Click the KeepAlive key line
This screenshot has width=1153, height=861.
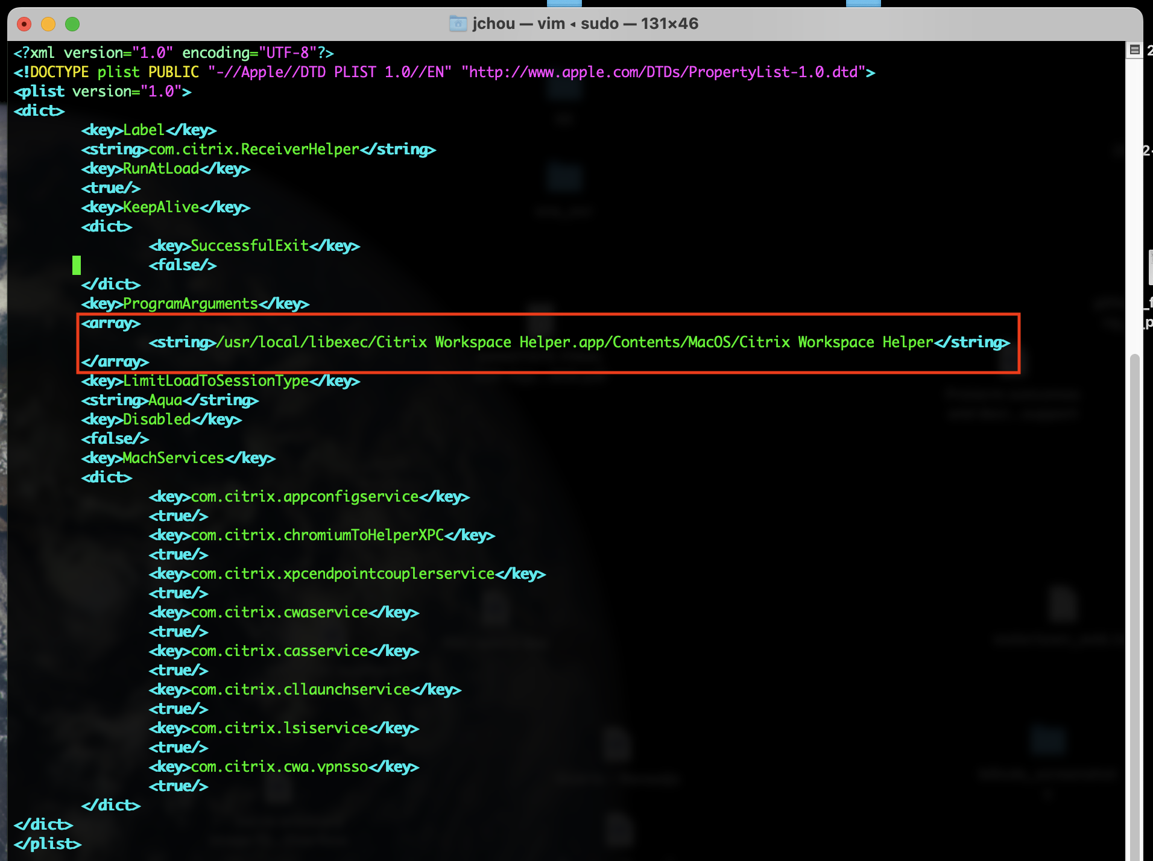click(x=166, y=207)
